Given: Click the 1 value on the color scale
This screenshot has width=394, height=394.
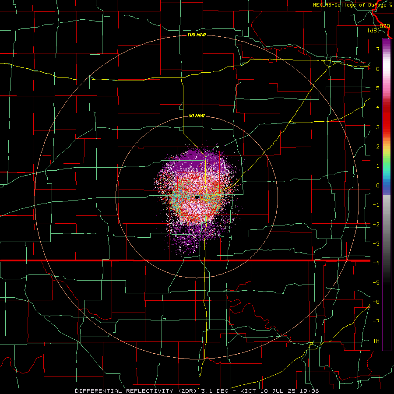Looking at the screenshot, I should (378, 166).
